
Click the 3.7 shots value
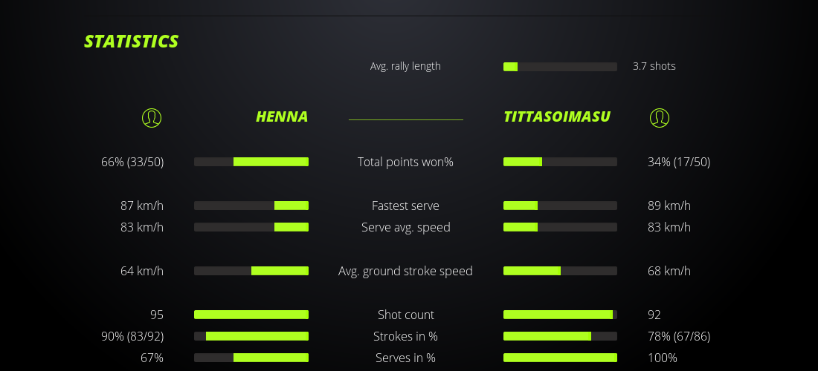point(654,66)
